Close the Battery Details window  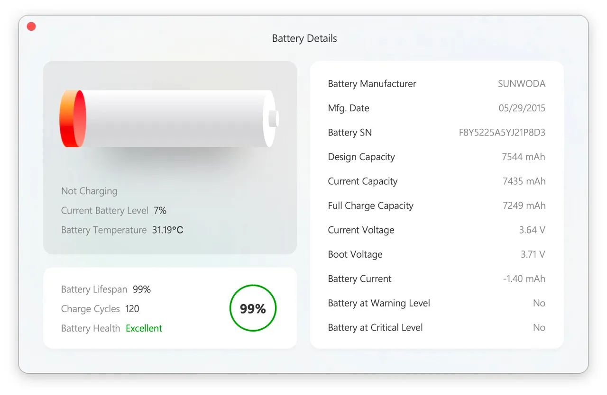[x=31, y=27]
